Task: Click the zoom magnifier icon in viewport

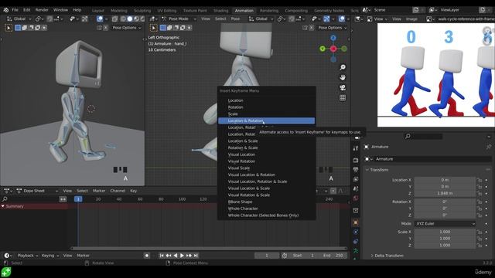Action: pos(343,67)
